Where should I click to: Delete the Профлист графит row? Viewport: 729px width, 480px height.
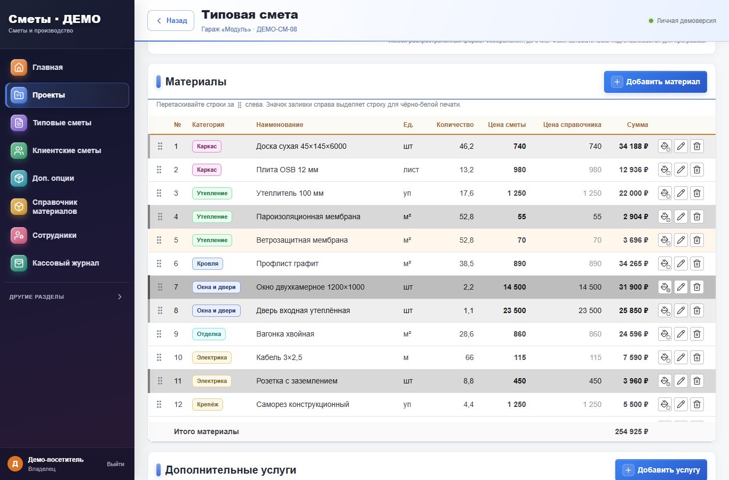(x=697, y=263)
